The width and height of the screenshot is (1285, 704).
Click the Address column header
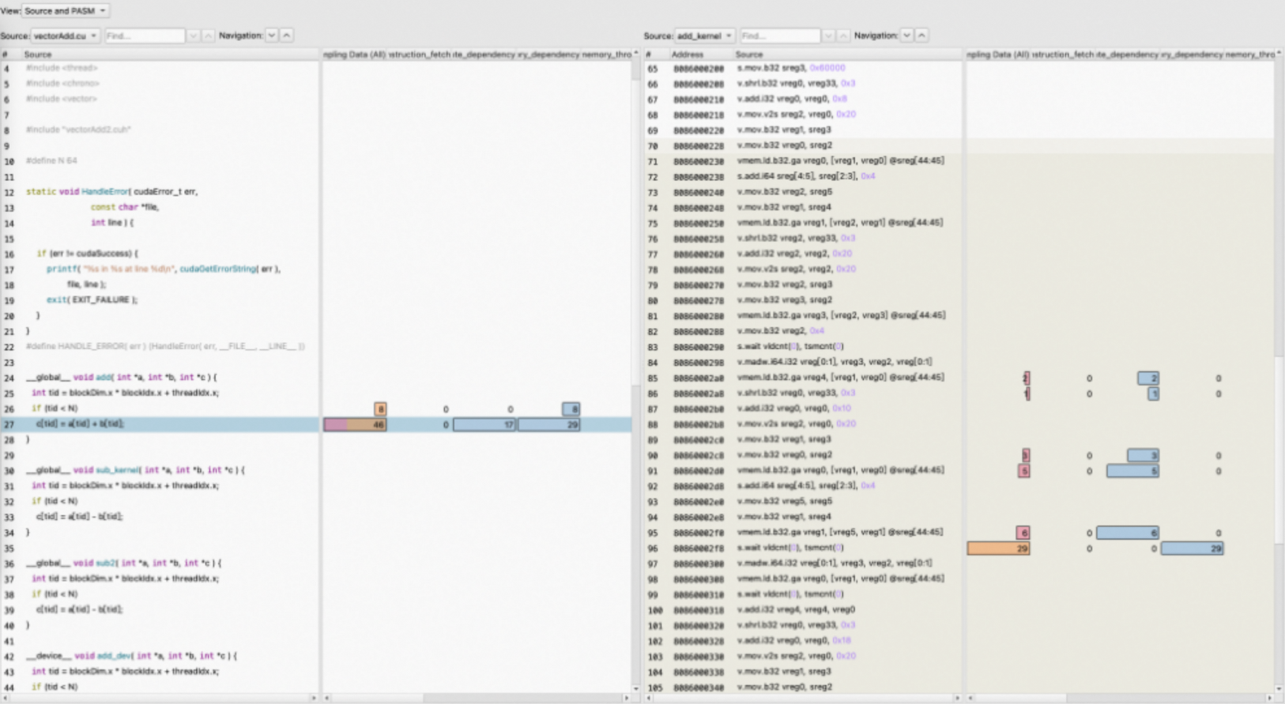[687, 54]
